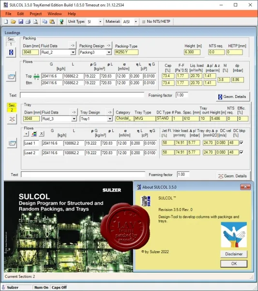Click the packing Foaming factor input field
Screen dimensions: 258x291
(x=182, y=95)
